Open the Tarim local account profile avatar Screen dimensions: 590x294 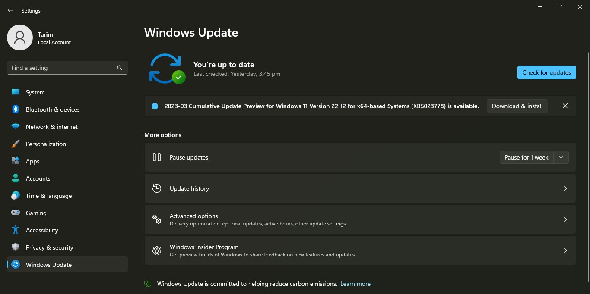click(x=20, y=38)
